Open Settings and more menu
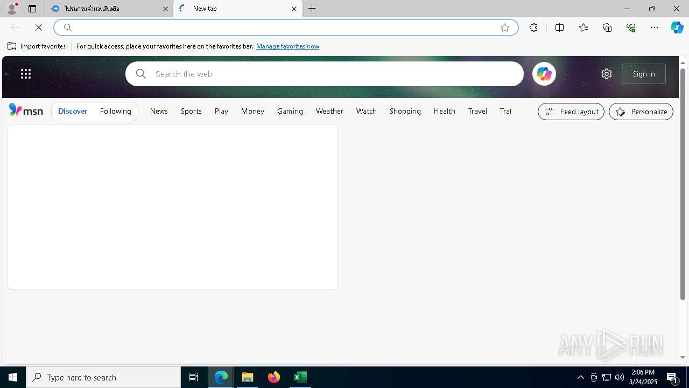 click(655, 27)
